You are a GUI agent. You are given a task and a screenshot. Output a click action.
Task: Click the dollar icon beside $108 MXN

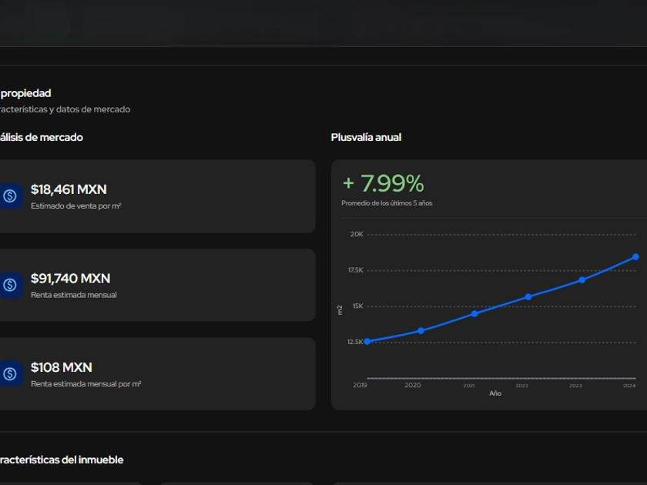click(x=10, y=374)
